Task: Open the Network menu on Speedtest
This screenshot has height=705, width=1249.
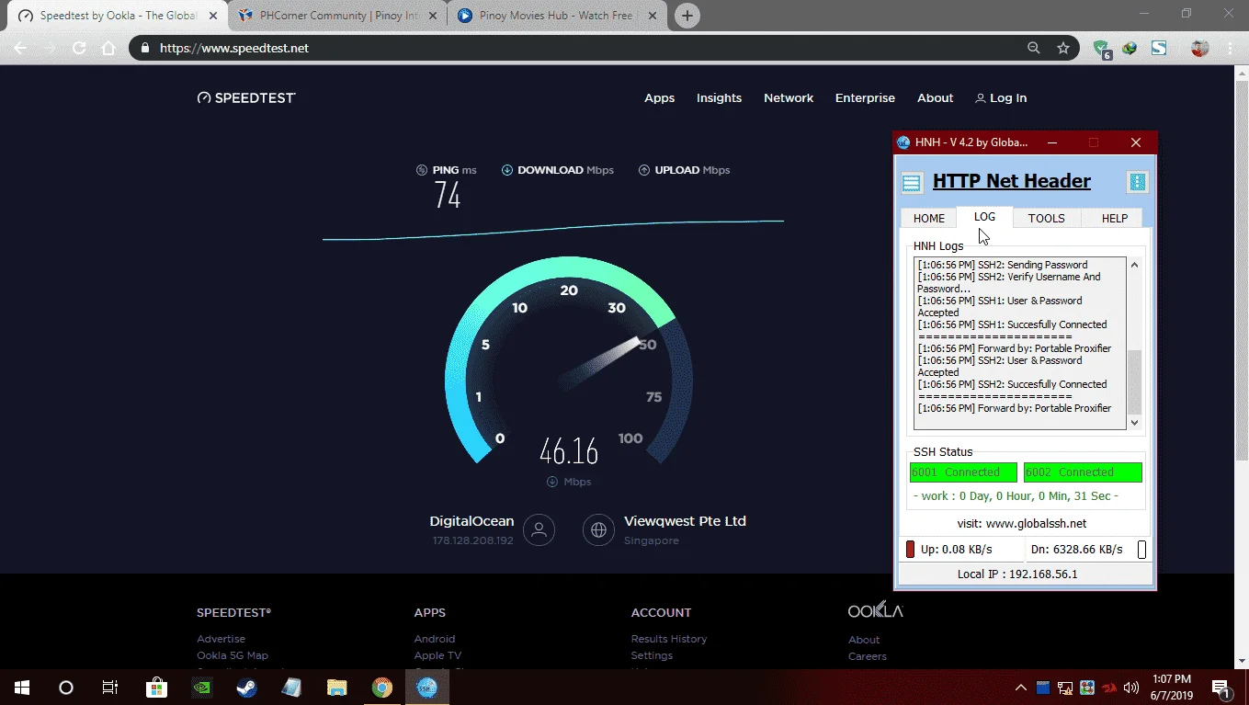Action: (789, 98)
